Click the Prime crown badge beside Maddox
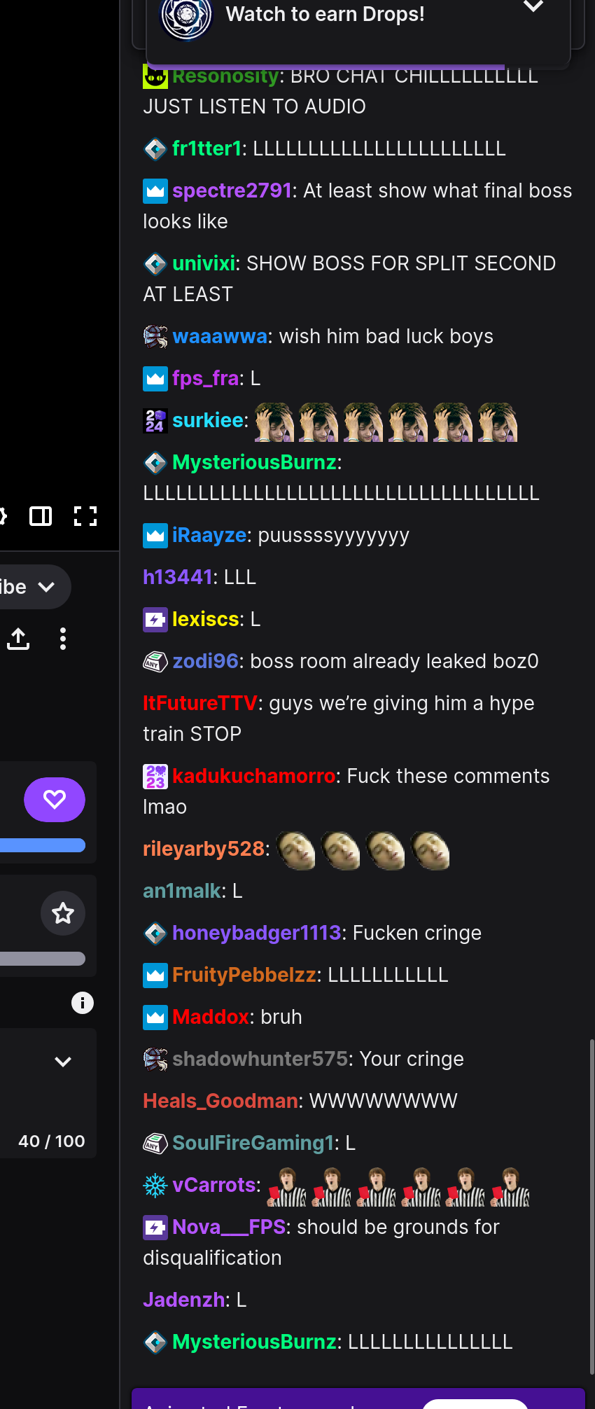 pyautogui.click(x=155, y=1017)
